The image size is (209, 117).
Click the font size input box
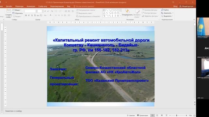pos(40,11)
